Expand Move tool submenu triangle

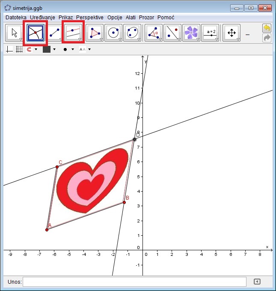point(21,39)
